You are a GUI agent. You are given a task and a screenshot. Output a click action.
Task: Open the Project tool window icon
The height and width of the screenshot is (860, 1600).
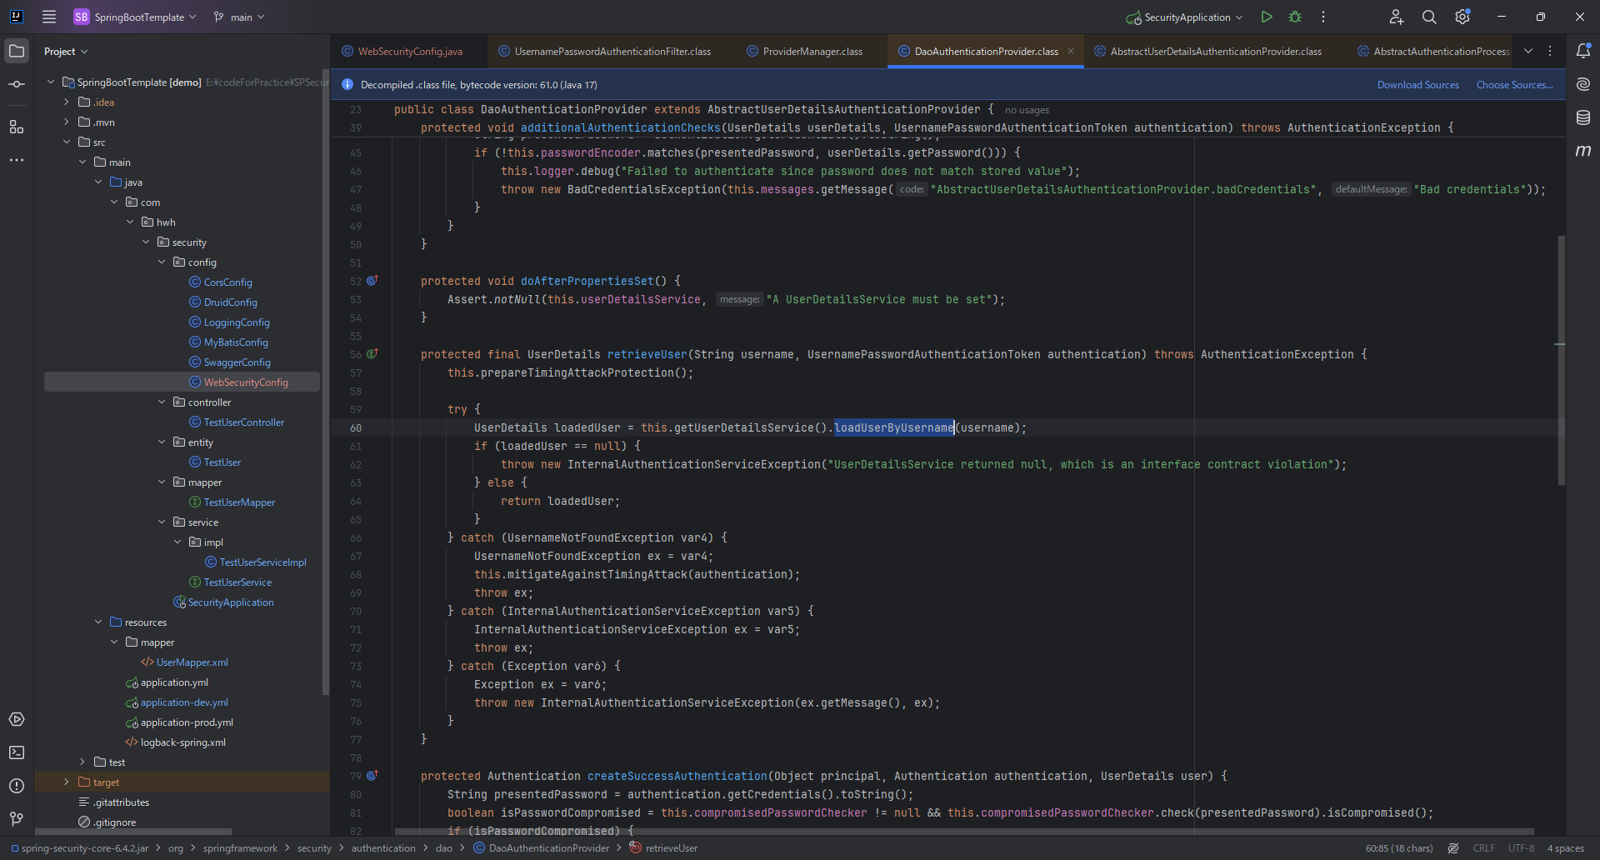[17, 51]
